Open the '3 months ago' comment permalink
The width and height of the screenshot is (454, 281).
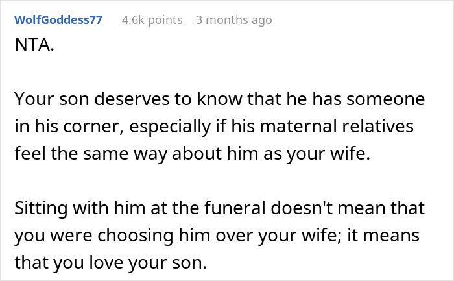(x=233, y=20)
